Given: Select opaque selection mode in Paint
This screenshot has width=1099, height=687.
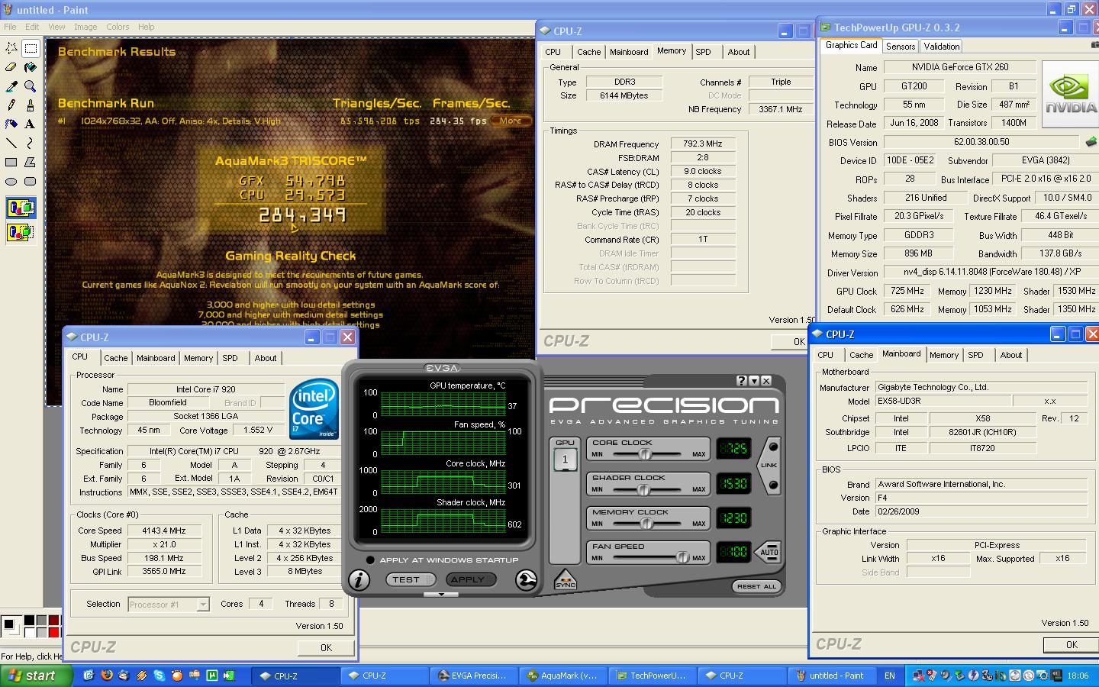Looking at the screenshot, I should [x=21, y=208].
